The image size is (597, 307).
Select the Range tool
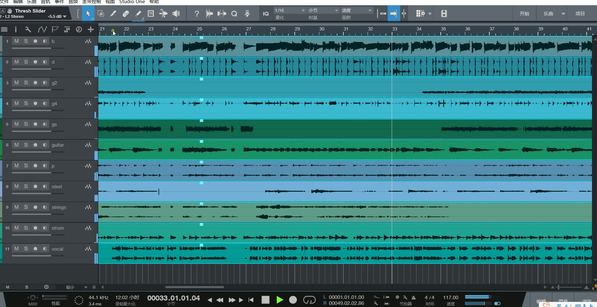(x=101, y=13)
